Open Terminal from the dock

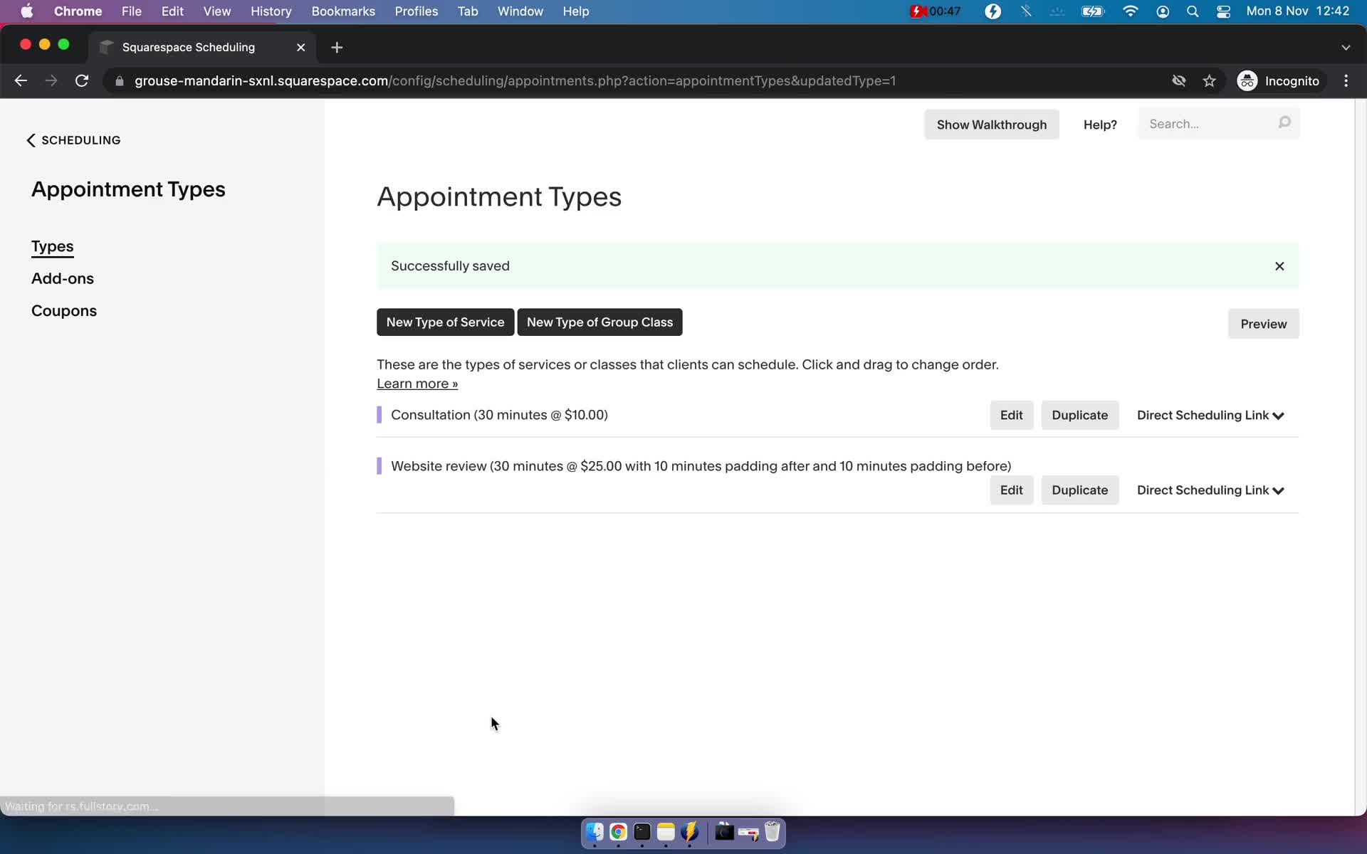(x=642, y=832)
